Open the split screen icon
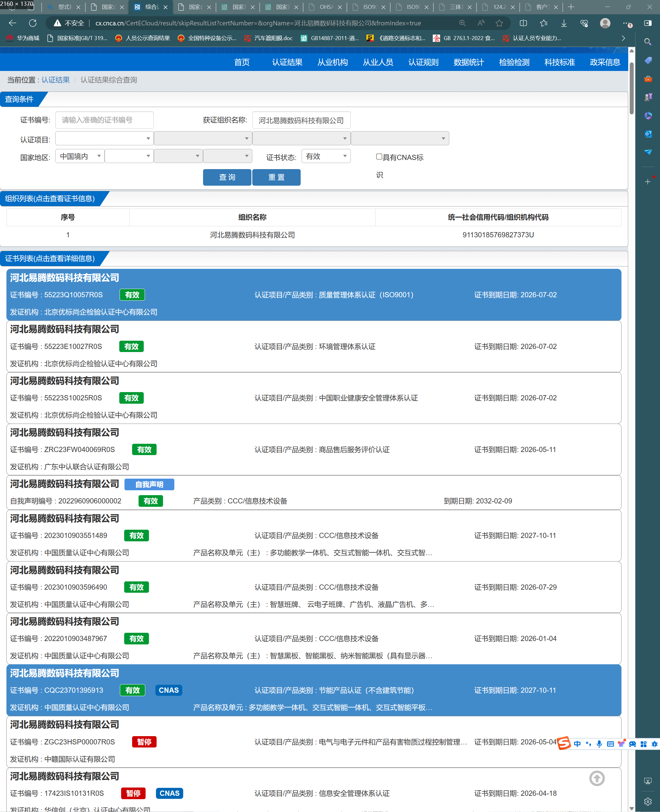Viewport: 660px width, 812px height. [523, 23]
